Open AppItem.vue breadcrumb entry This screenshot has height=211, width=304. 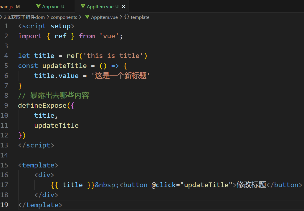pos(104,17)
